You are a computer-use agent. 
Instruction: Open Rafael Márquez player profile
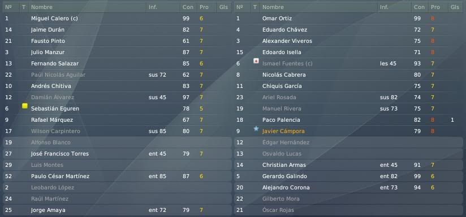tap(52, 120)
